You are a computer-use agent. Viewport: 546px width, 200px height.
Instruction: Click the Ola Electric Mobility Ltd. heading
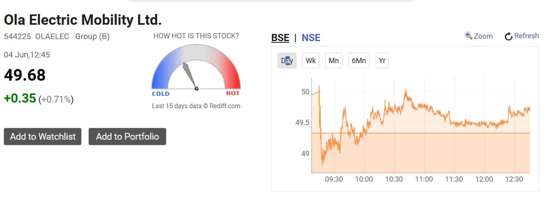pyautogui.click(x=83, y=20)
